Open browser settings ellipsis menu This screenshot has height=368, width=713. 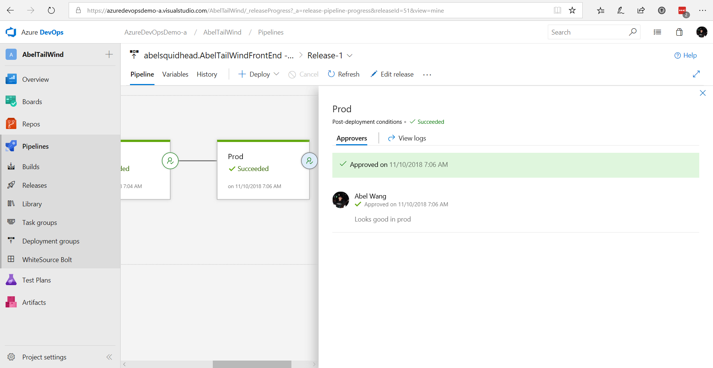click(x=702, y=10)
